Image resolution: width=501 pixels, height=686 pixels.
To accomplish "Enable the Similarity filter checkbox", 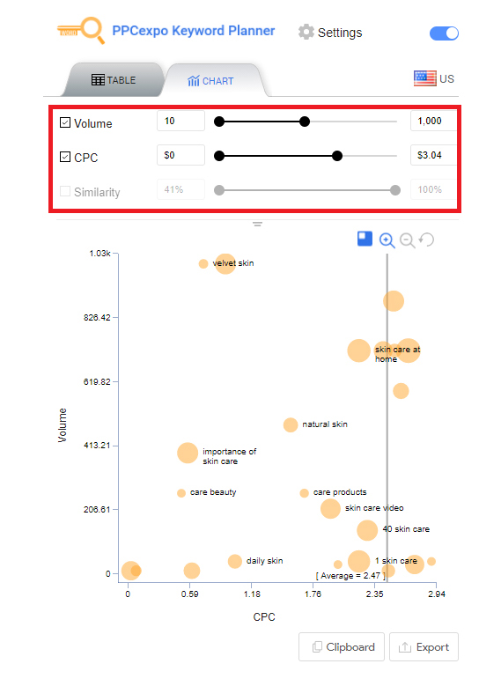I will click(65, 191).
